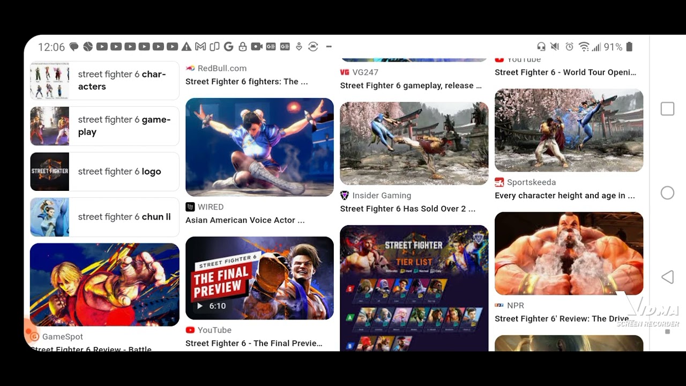Select the 'street fighter 6 chun li' suggestion
The width and height of the screenshot is (686, 386).
(x=105, y=217)
